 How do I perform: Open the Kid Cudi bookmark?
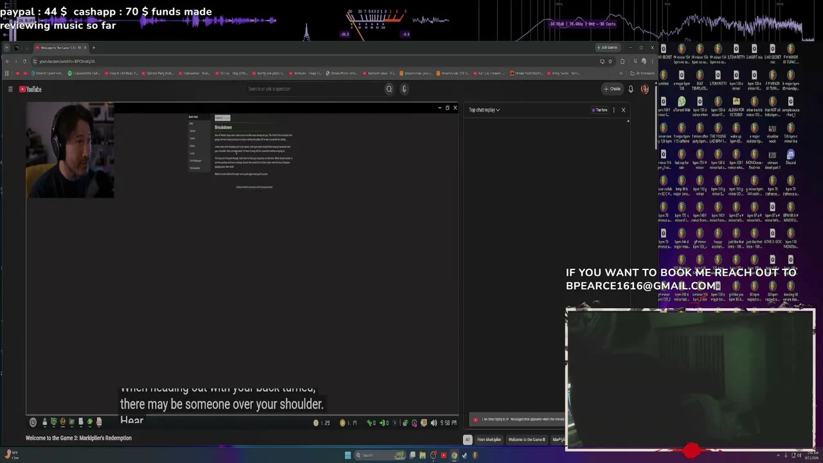click(490, 73)
